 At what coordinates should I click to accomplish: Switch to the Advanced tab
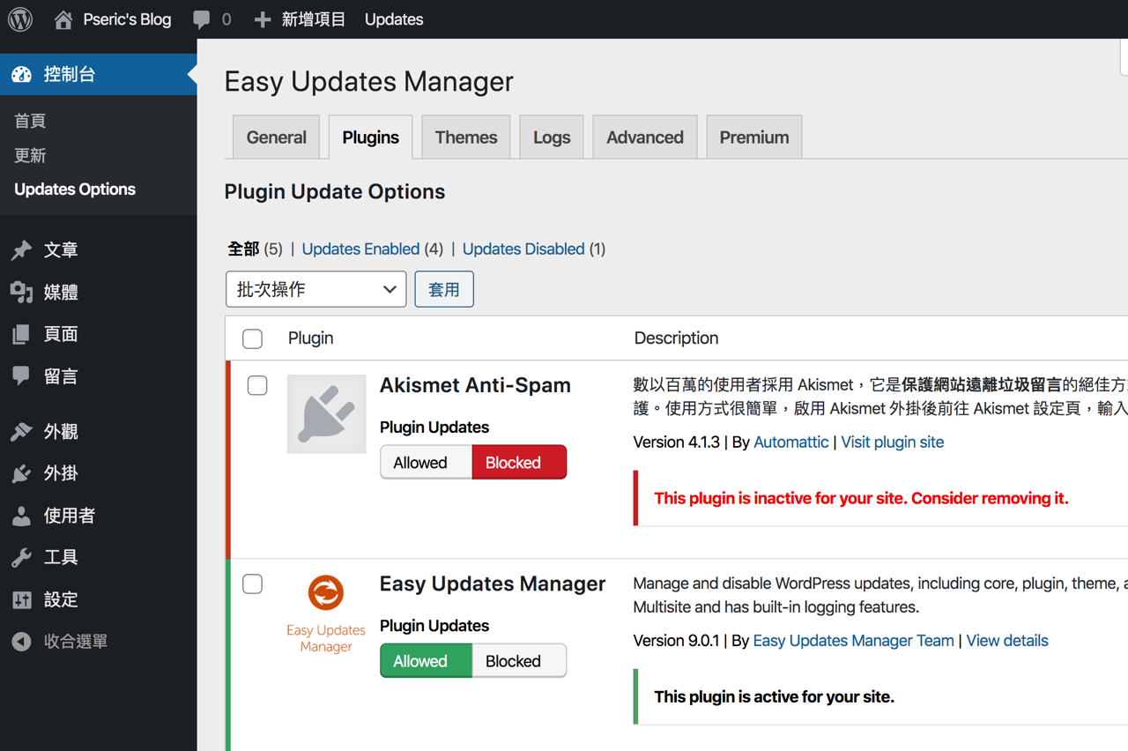coord(645,138)
